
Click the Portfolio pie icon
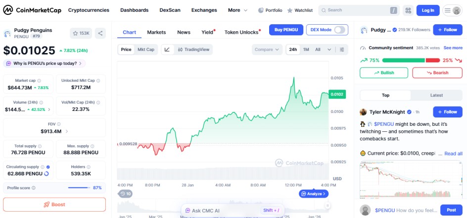coord(261,10)
